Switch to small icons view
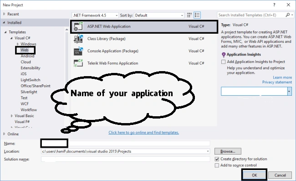Viewport: 296px width, 181px height. tap(189, 15)
